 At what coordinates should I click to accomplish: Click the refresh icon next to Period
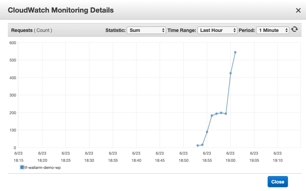click(x=294, y=30)
